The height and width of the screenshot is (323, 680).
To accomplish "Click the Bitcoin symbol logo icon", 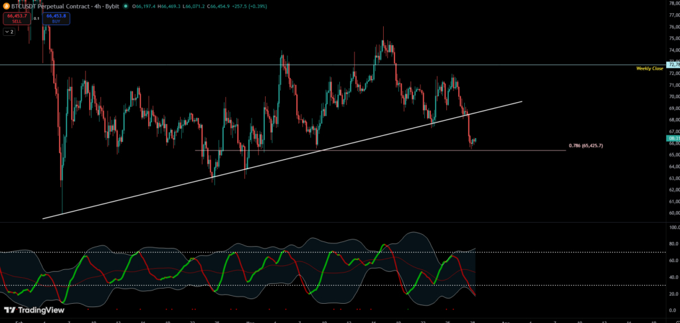I will (7, 6).
